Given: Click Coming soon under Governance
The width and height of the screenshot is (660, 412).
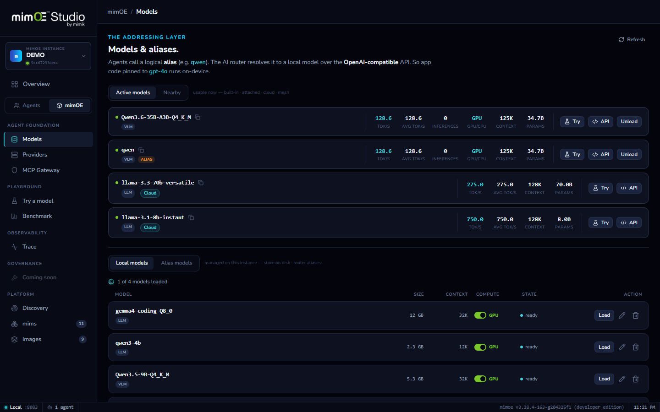Looking at the screenshot, I should (x=48, y=277).
